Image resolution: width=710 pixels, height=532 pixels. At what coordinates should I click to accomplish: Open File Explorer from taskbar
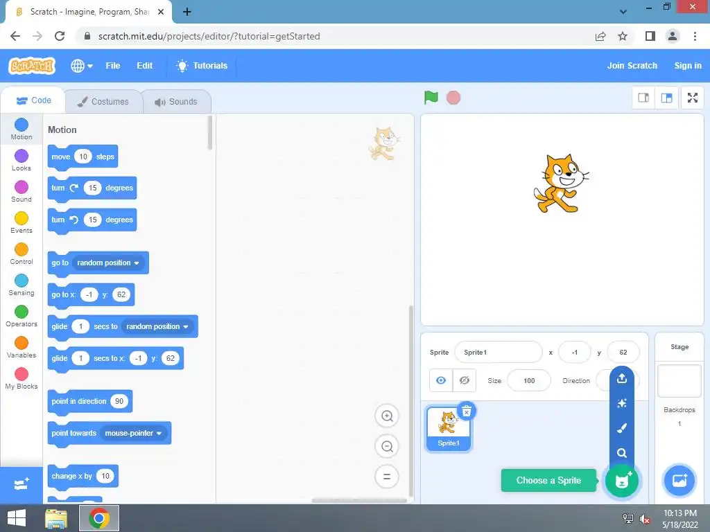click(x=56, y=518)
